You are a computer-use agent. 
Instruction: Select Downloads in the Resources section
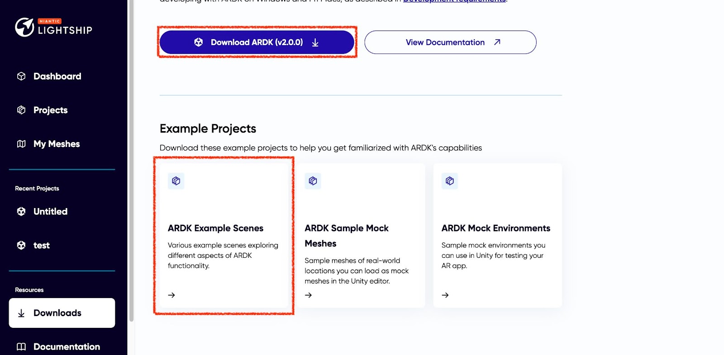pos(62,313)
